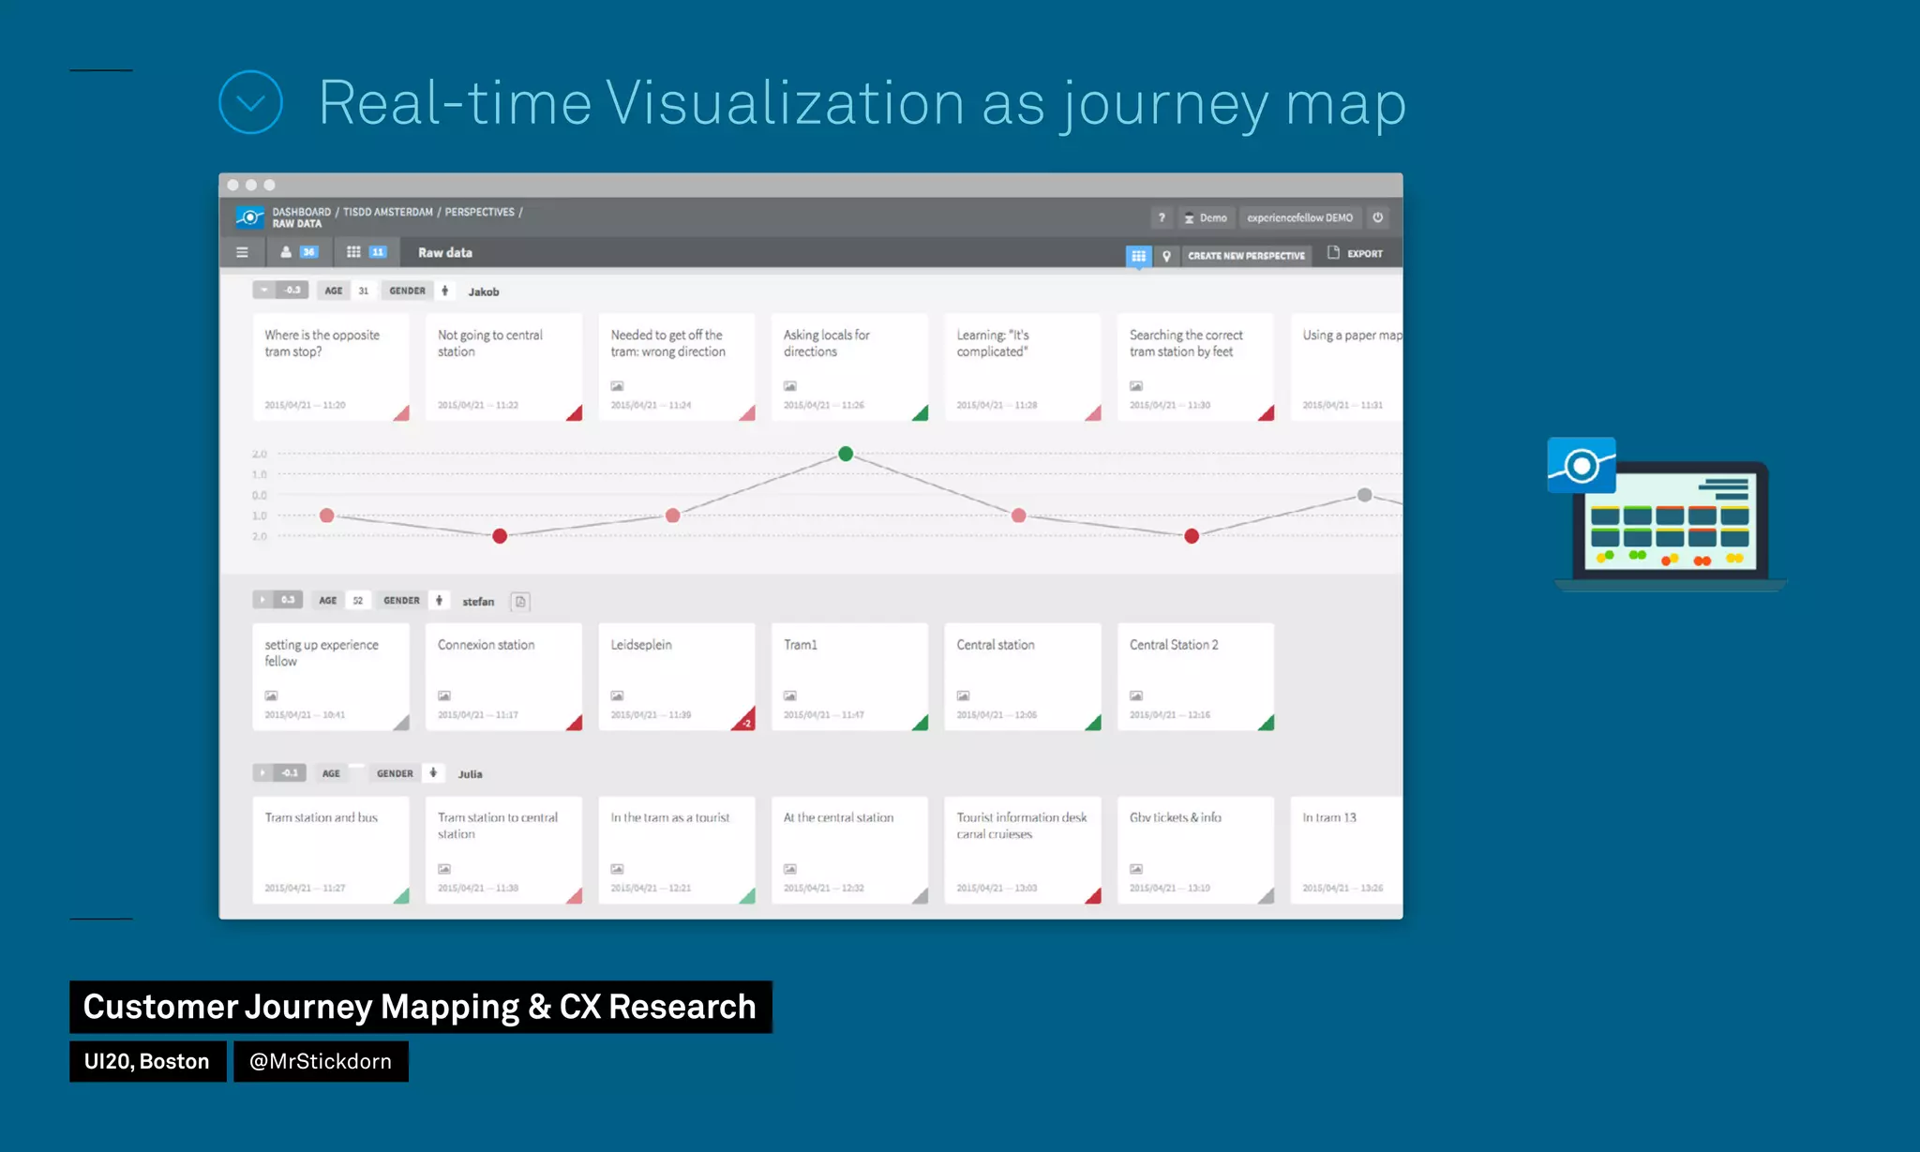Image resolution: width=1920 pixels, height=1152 pixels.
Task: Click the Export document icon
Action: click(1333, 253)
